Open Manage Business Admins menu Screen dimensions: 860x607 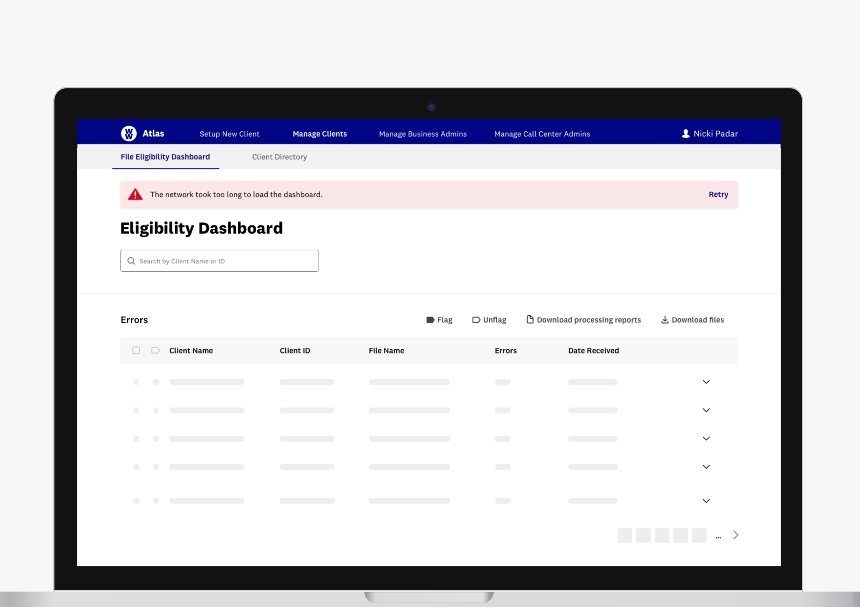coord(422,134)
